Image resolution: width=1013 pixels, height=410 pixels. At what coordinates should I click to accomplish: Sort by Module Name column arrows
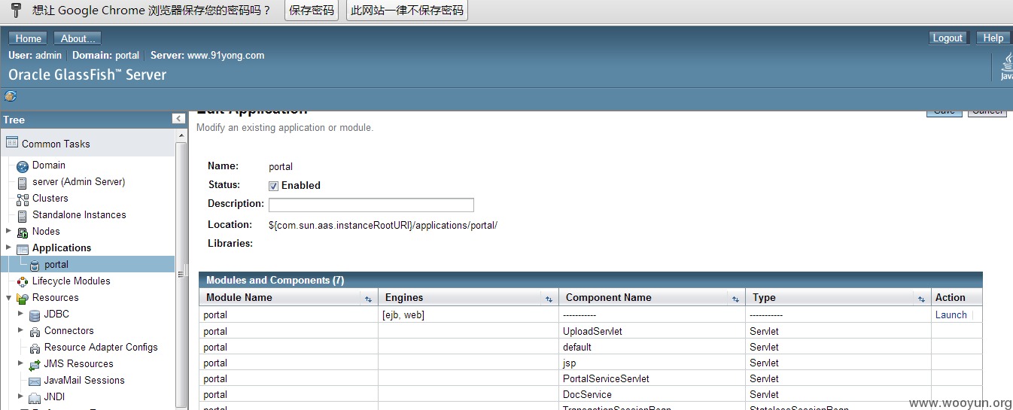368,299
